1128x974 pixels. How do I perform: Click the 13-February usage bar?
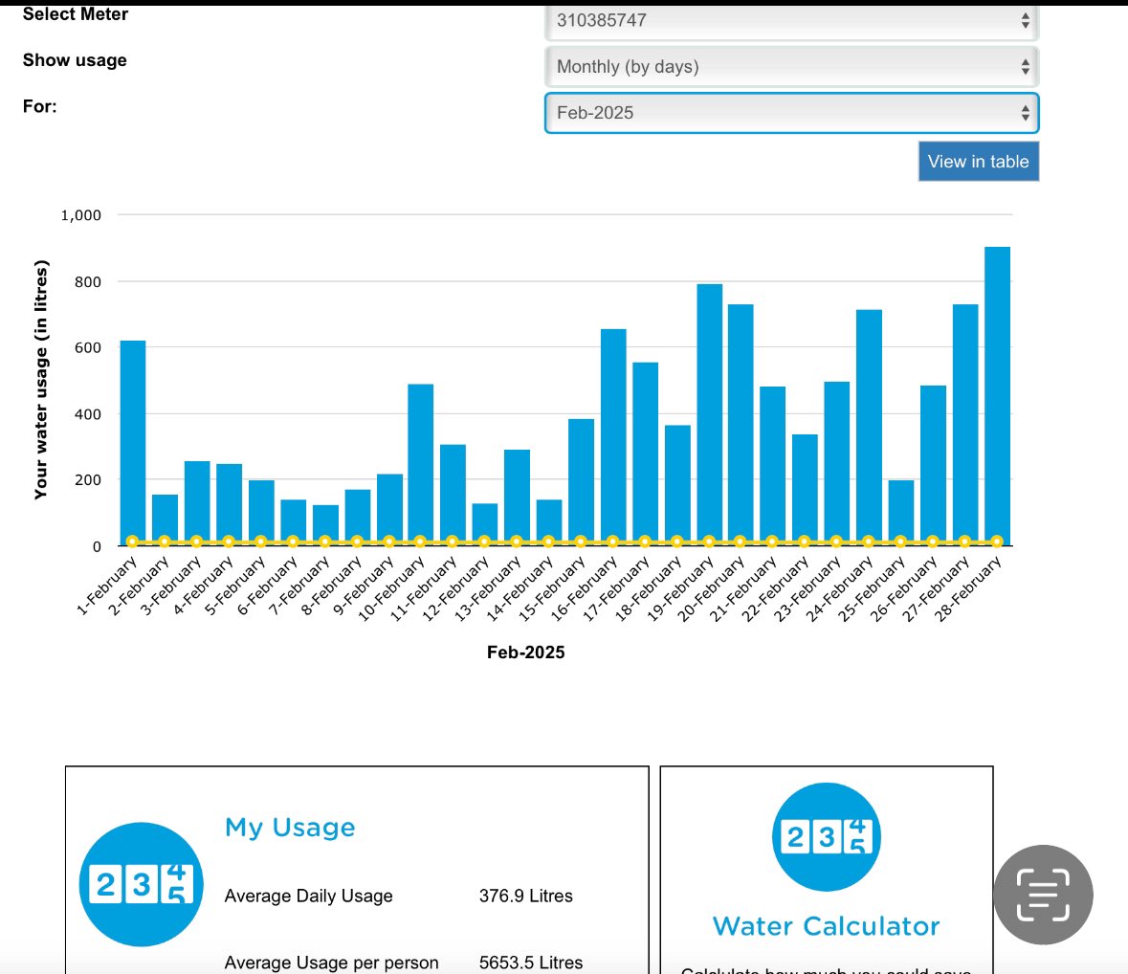point(517,498)
